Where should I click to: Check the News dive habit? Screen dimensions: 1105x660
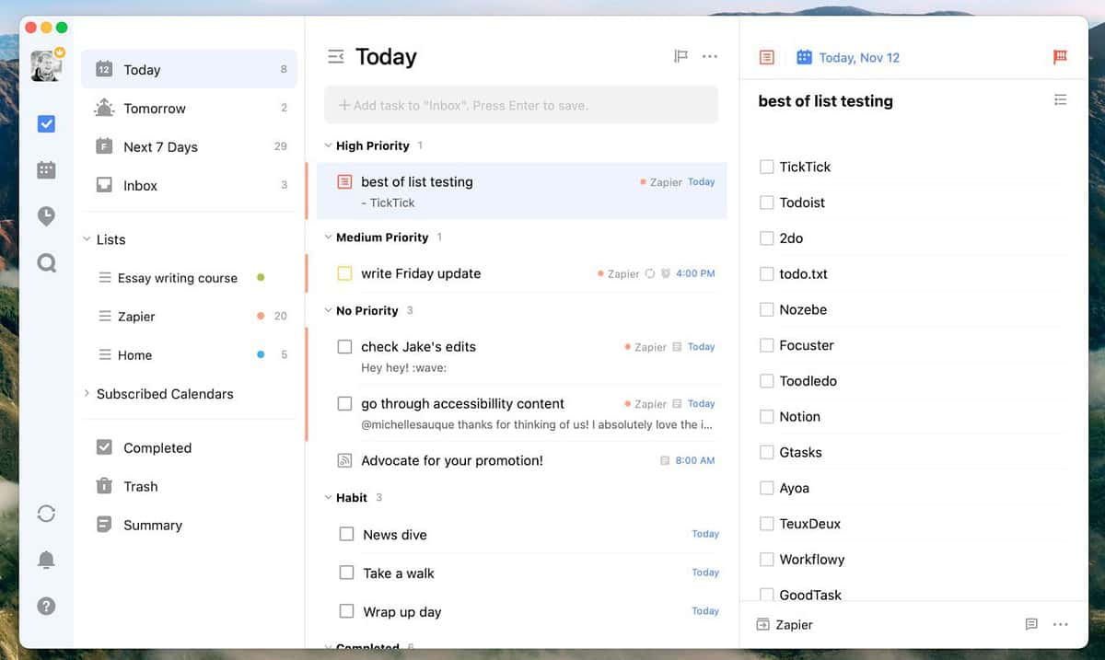tap(346, 534)
